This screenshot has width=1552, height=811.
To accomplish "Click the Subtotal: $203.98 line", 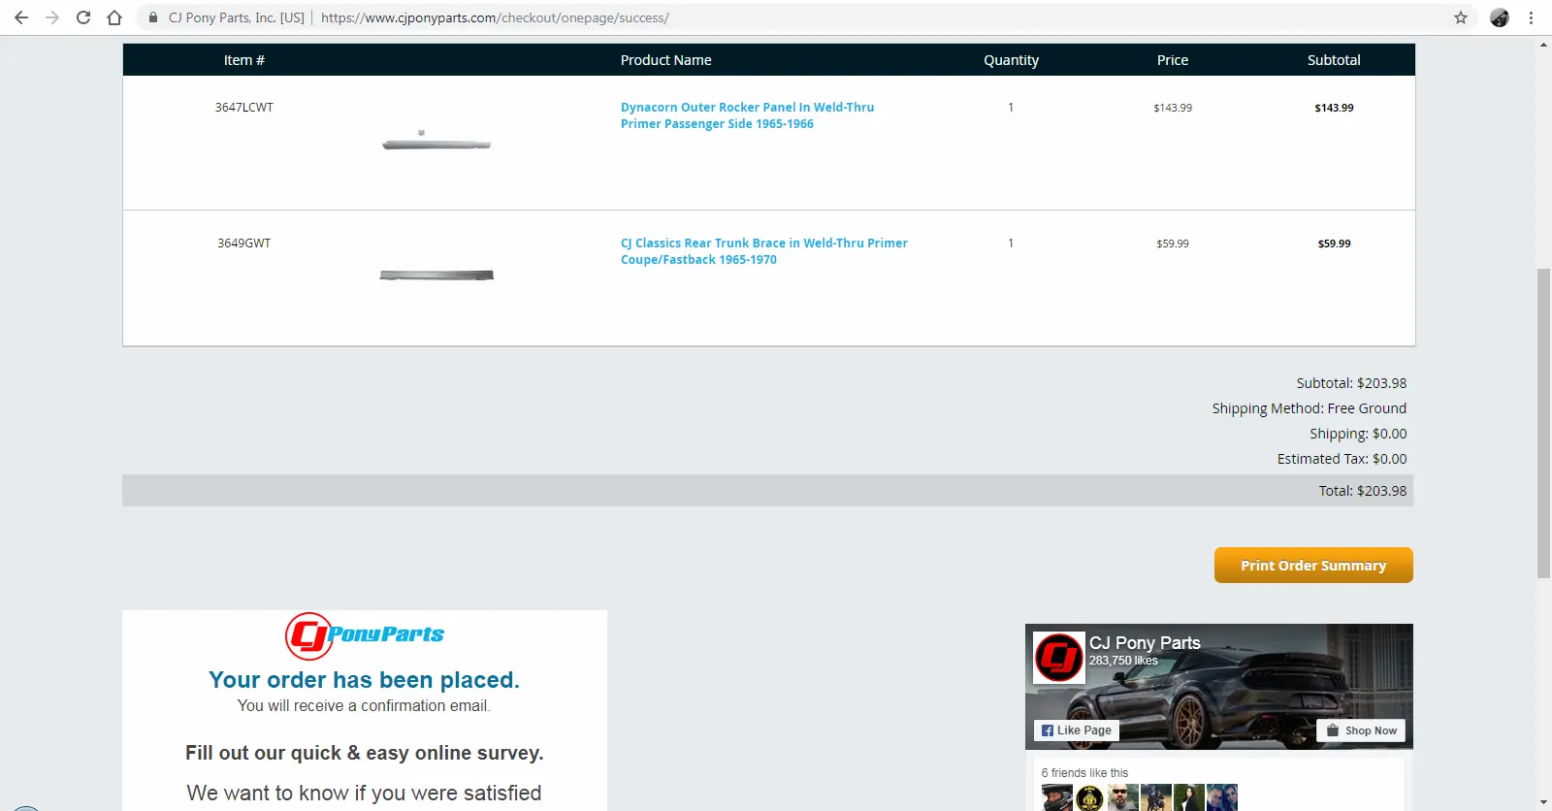I will (x=1351, y=383).
